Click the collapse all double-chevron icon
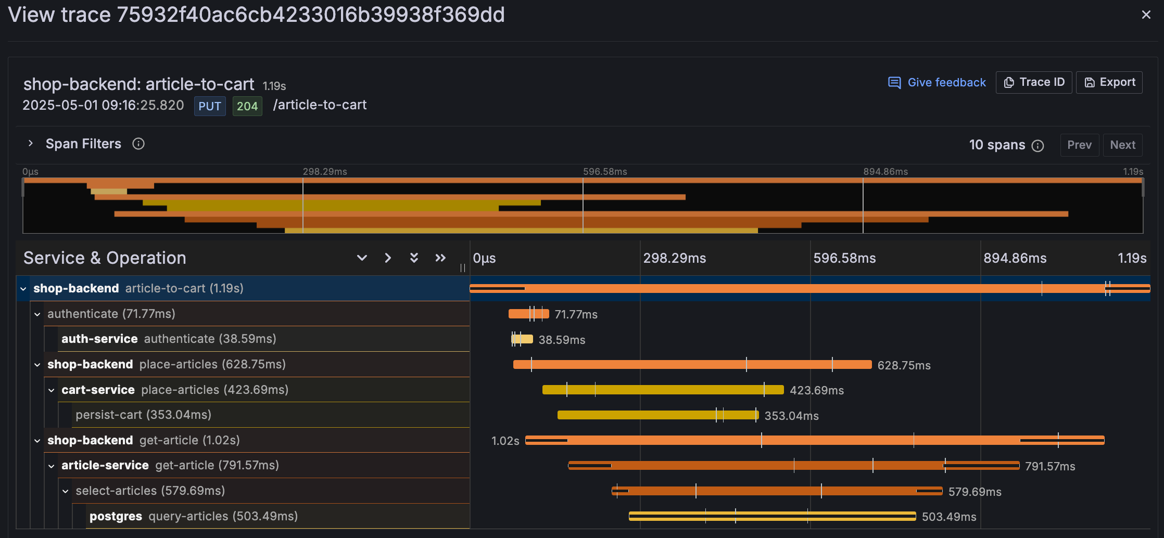The width and height of the screenshot is (1164, 538). [440, 258]
